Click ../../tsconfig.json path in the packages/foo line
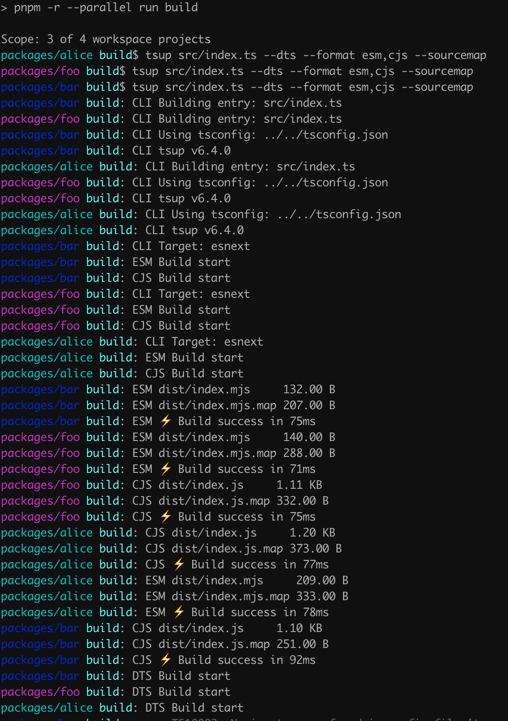This screenshot has height=721, width=508. [326, 183]
